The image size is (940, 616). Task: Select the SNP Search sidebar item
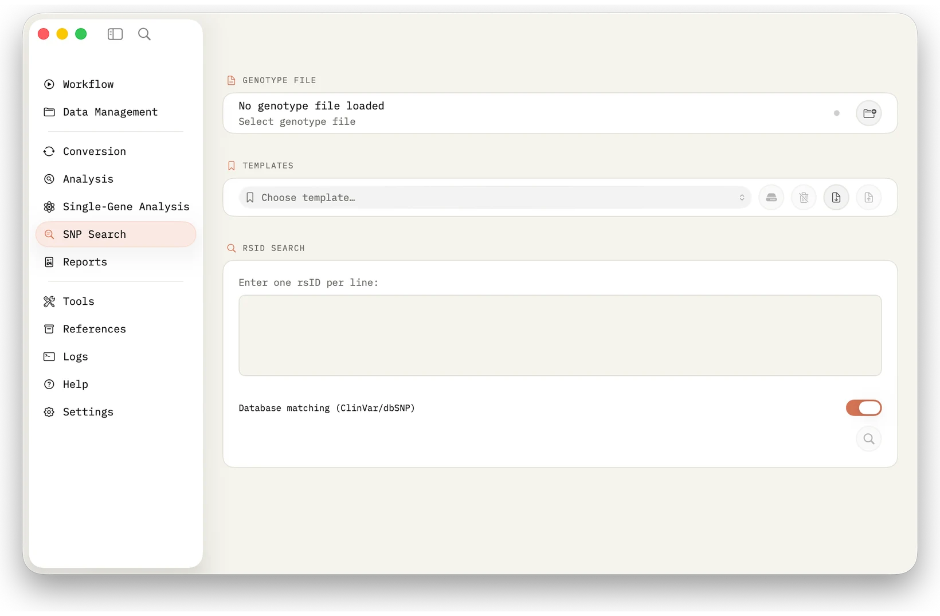click(116, 234)
